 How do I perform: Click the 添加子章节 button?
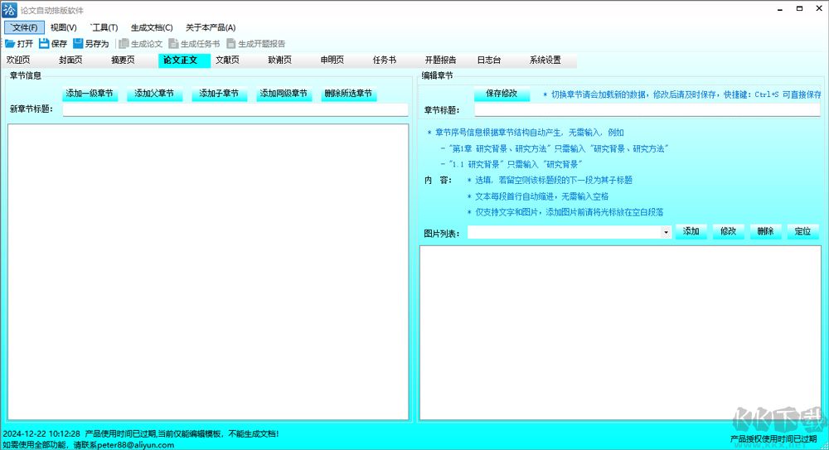pyautogui.click(x=219, y=94)
